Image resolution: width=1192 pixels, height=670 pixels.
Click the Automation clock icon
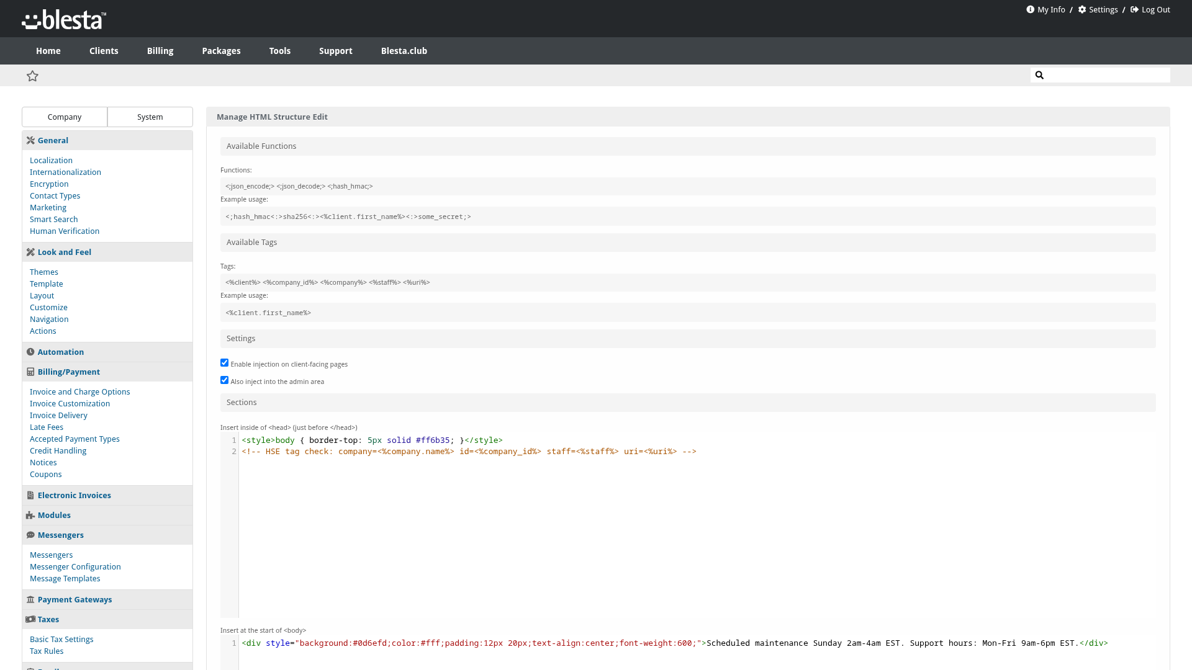pos(30,352)
